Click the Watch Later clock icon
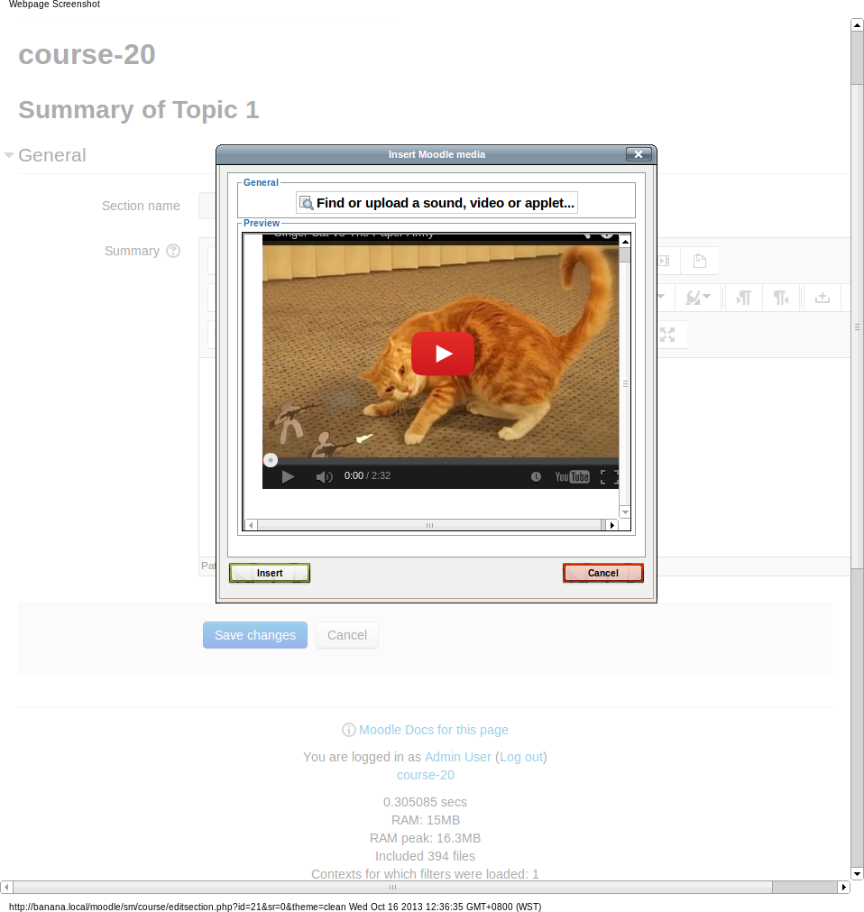Viewport: 864px width, 912px height. click(x=536, y=477)
